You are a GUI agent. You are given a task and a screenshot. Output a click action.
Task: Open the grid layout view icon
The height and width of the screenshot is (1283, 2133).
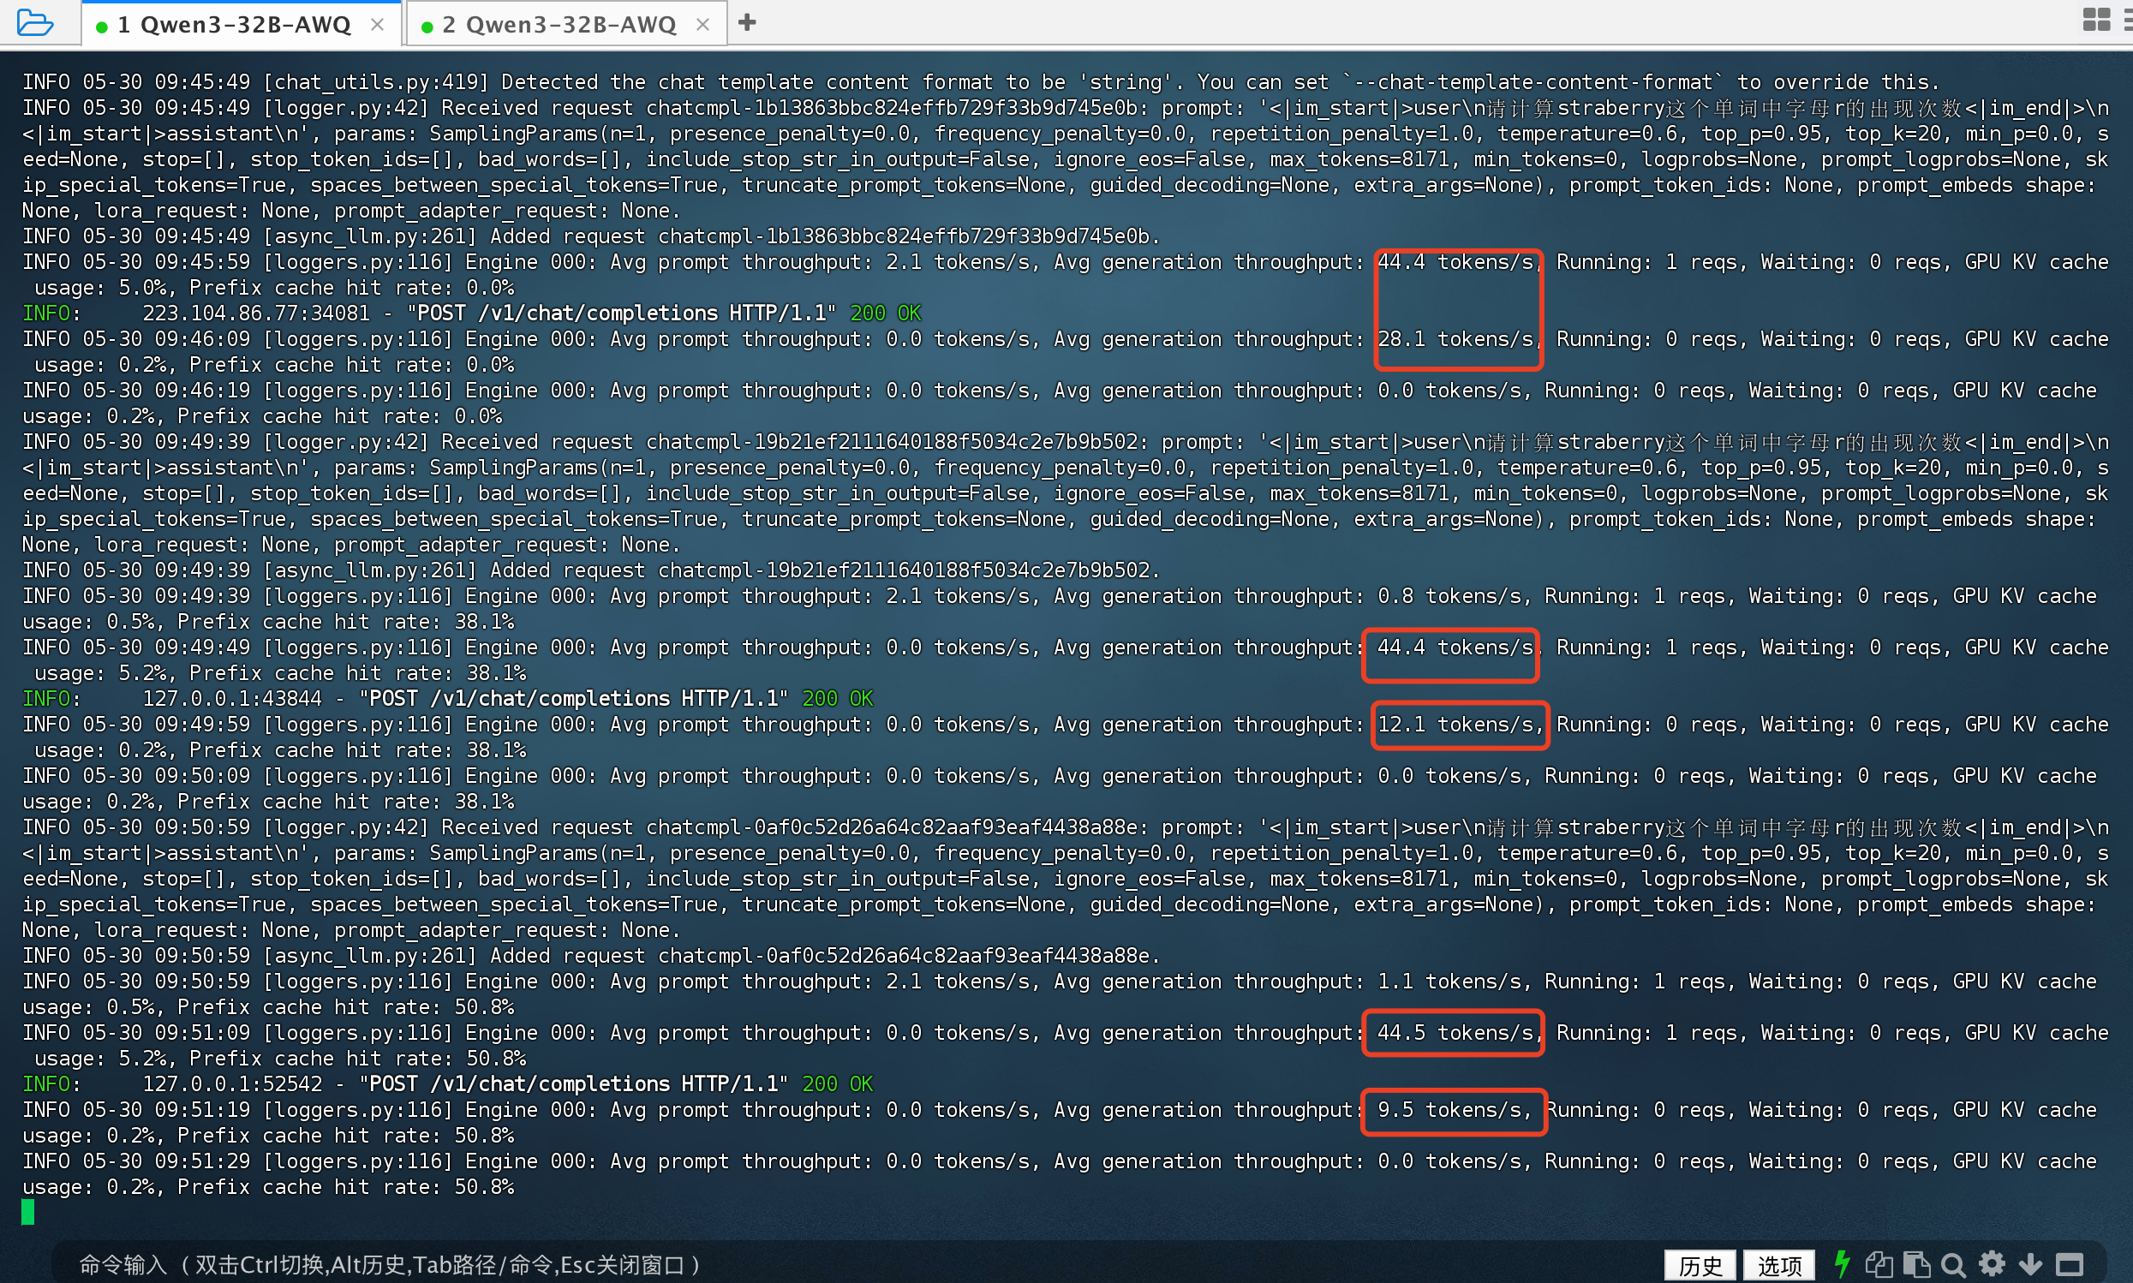point(2096,20)
